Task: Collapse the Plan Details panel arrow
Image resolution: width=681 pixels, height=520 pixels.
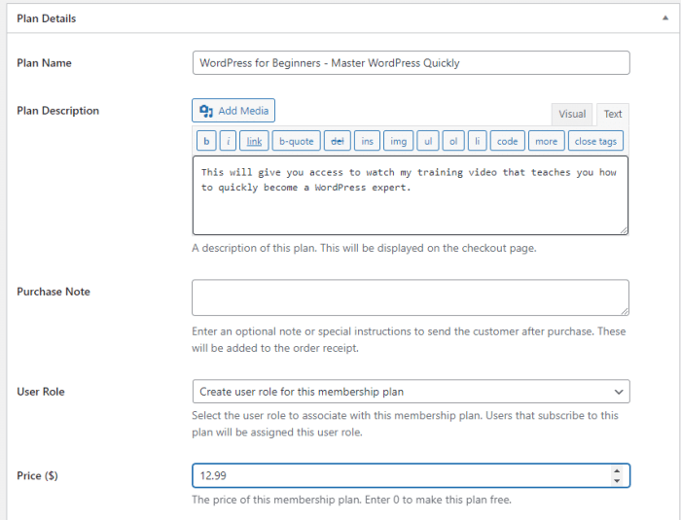Action: tap(664, 18)
